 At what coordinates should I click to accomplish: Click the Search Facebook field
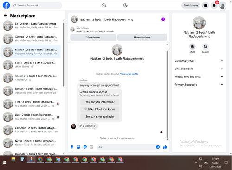(37, 6)
